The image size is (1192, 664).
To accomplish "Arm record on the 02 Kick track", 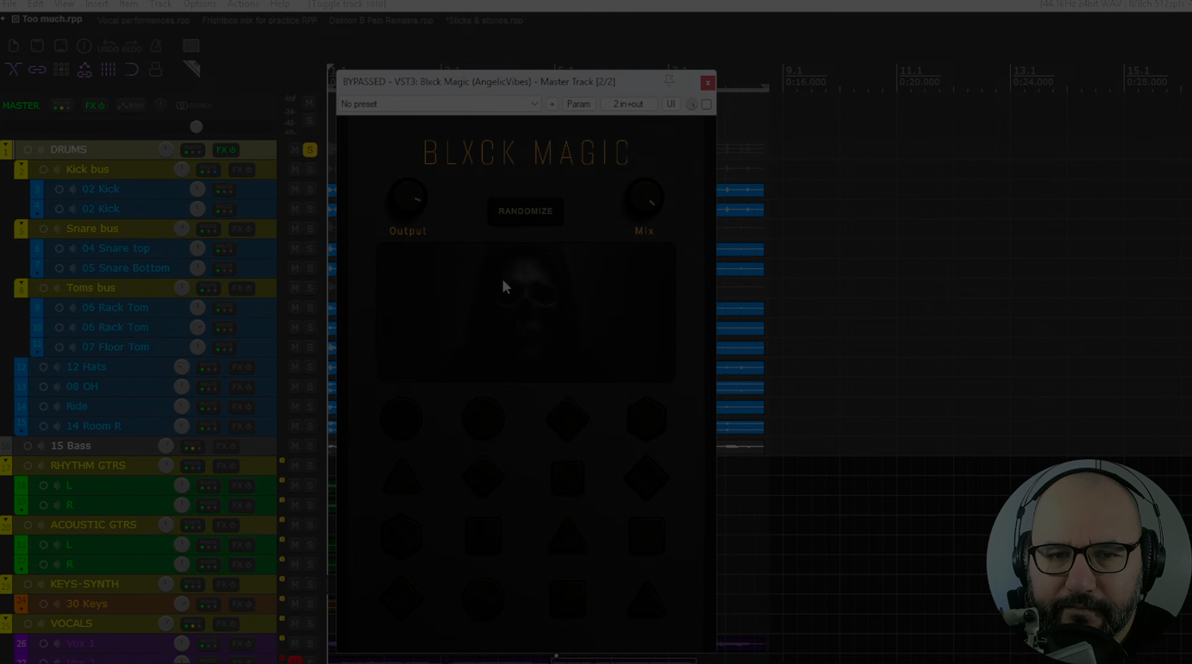I will click(59, 190).
